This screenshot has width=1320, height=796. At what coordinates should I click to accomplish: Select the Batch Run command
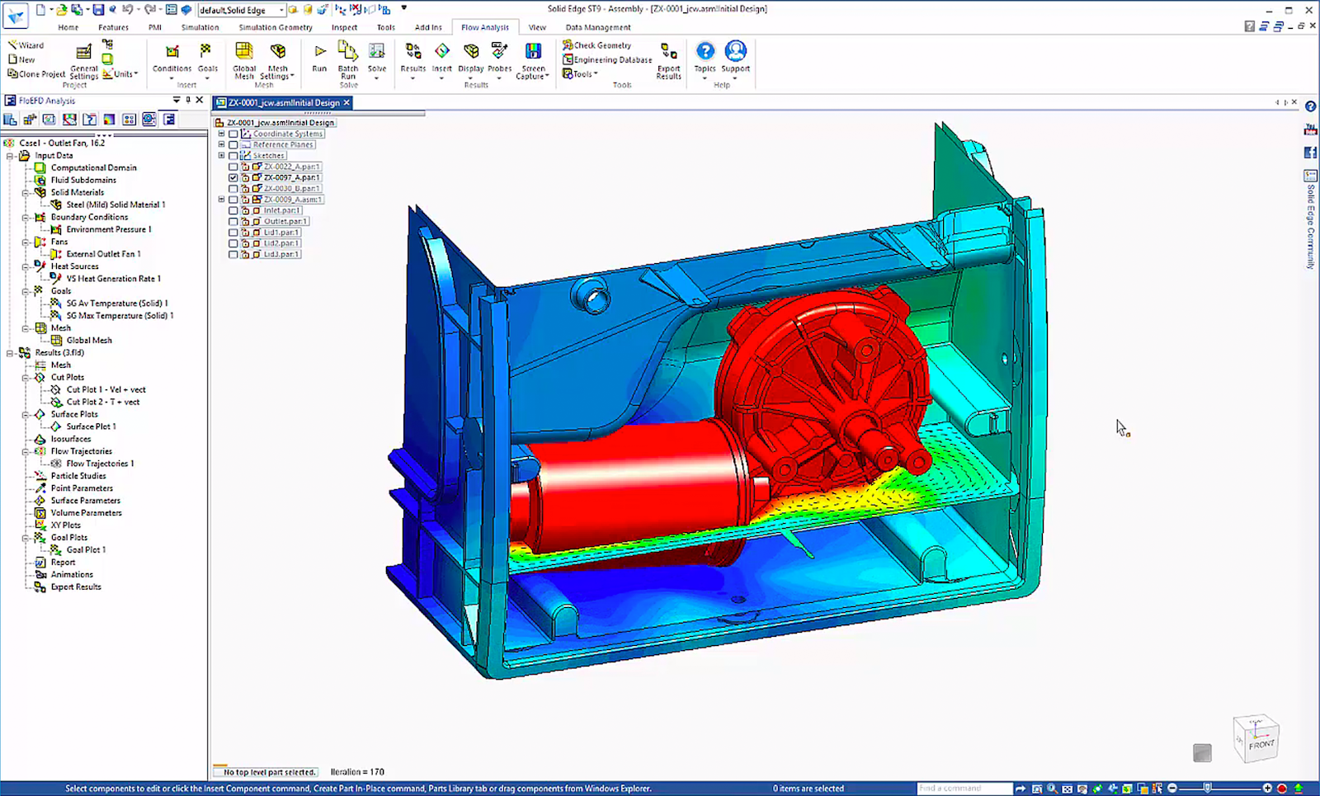[347, 59]
